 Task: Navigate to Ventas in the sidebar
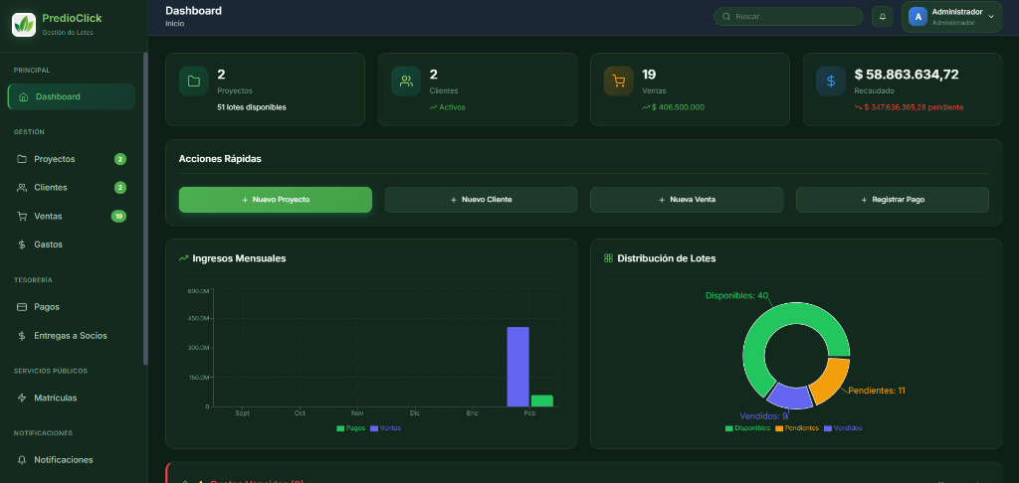[x=72, y=217]
